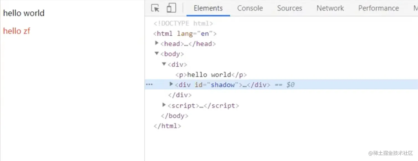Click the "hello world" page text

pyautogui.click(x=24, y=13)
